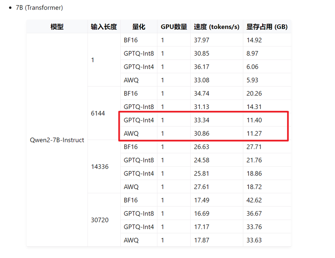Click memory value '14.92'
Screen dimensions: 335x258
click(x=254, y=40)
